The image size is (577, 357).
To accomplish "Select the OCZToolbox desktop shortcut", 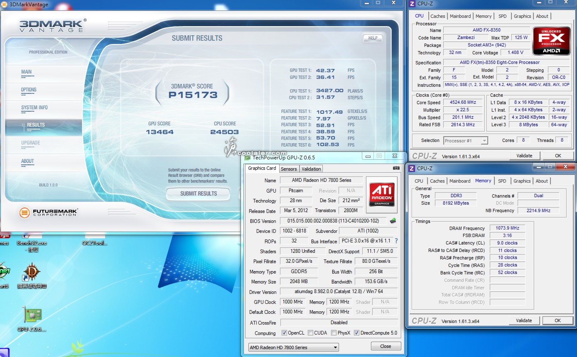I will click(95, 241).
